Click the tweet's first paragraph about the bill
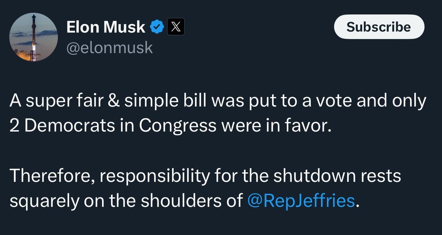The height and width of the screenshot is (235, 442). [x=217, y=114]
